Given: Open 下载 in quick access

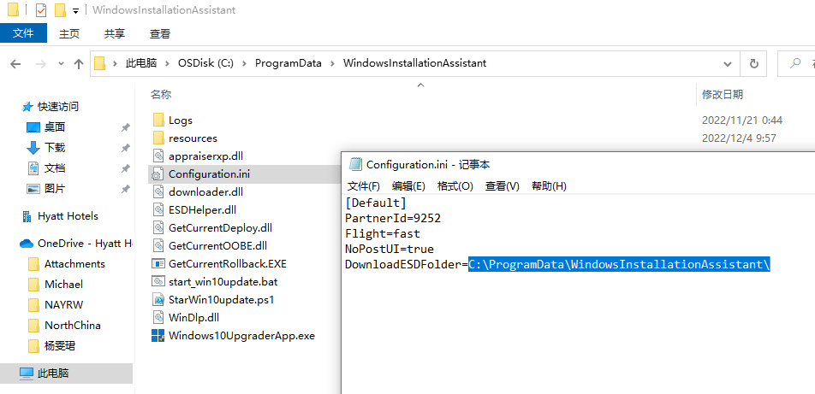Looking at the screenshot, I should (x=55, y=147).
